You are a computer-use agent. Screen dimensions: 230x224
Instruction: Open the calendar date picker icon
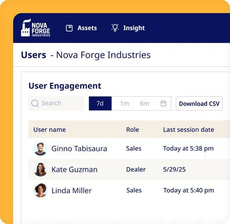point(163,103)
